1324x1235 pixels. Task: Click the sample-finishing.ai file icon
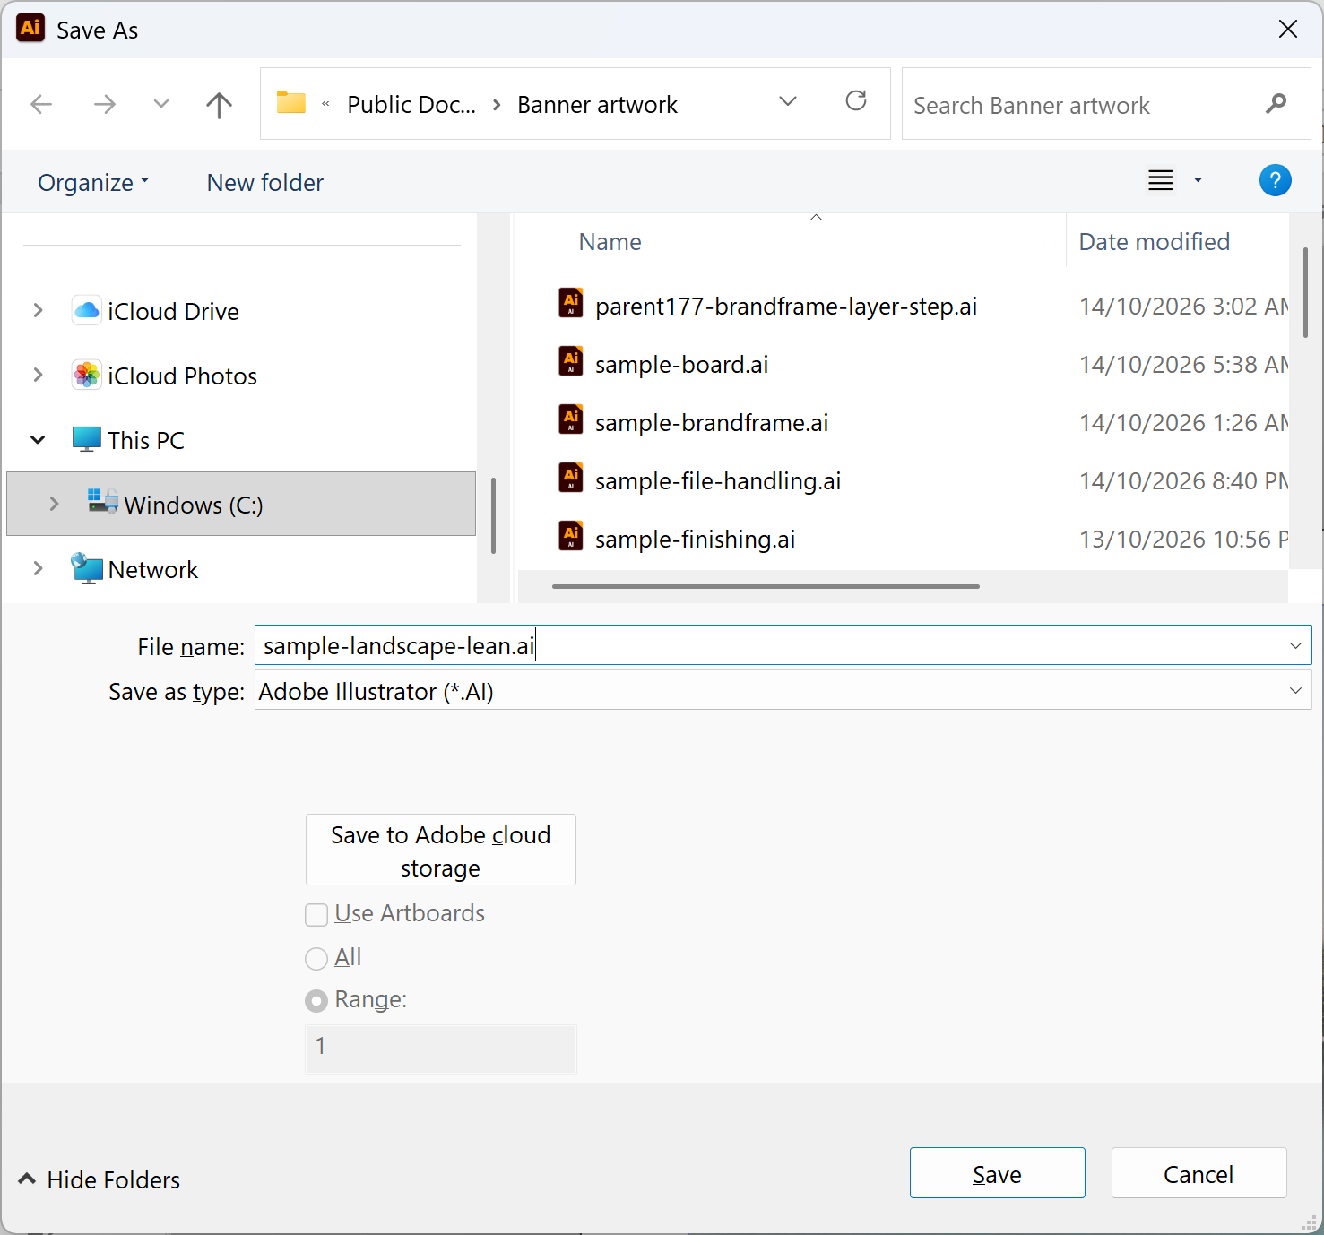pos(571,537)
